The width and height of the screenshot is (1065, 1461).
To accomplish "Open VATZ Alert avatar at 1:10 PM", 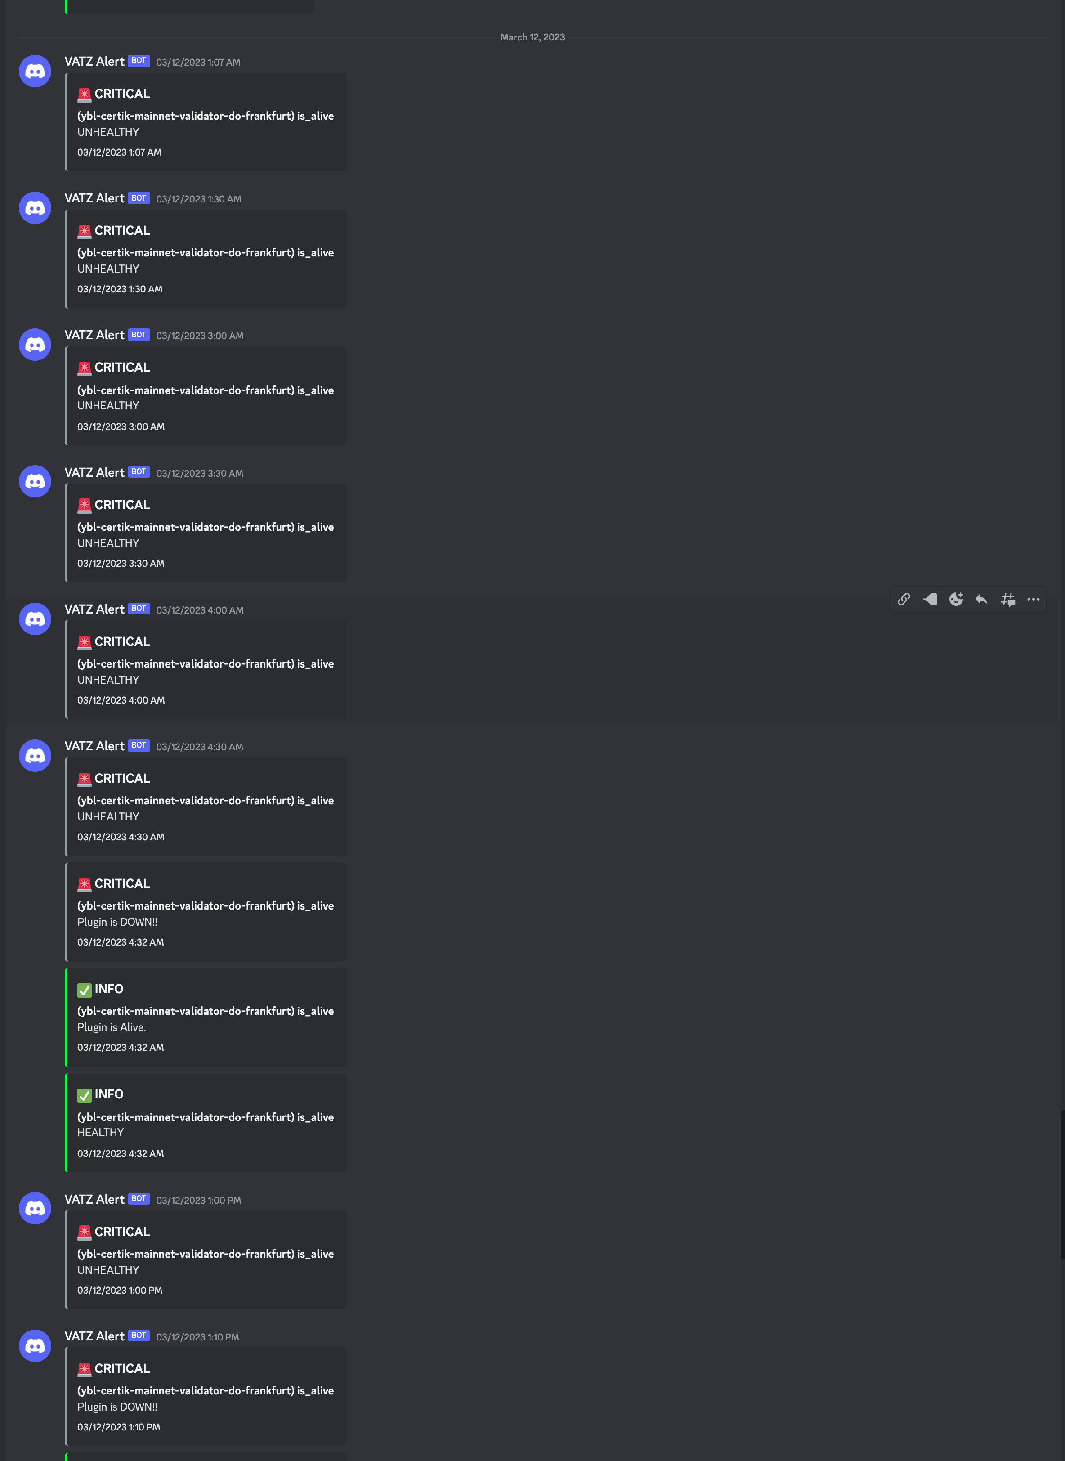I will click(x=35, y=1345).
